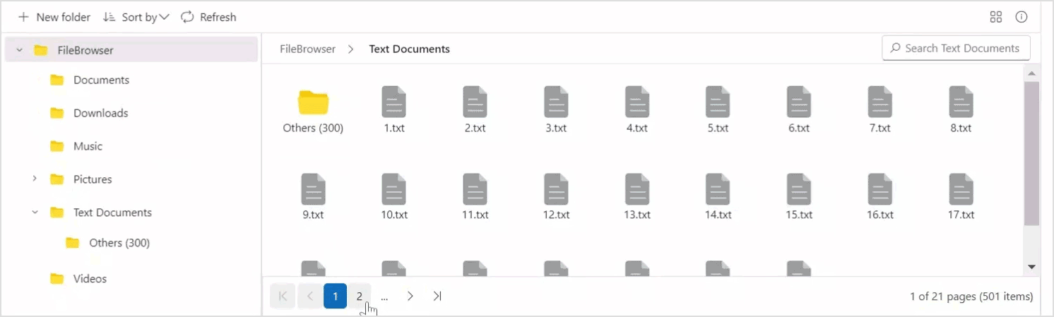Image resolution: width=1054 pixels, height=317 pixels.
Task: Collapse the Text Documents tree node
Action: (x=35, y=213)
